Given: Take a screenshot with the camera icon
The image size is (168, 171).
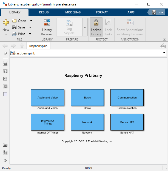Looking at the screenshot, I should pyautogui.click(x=5, y=145).
